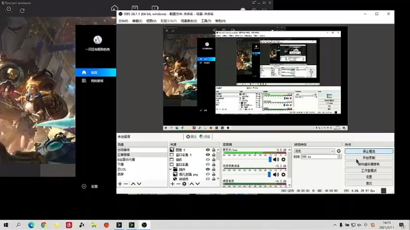Open OBS 设置 settings button

pos(369,177)
